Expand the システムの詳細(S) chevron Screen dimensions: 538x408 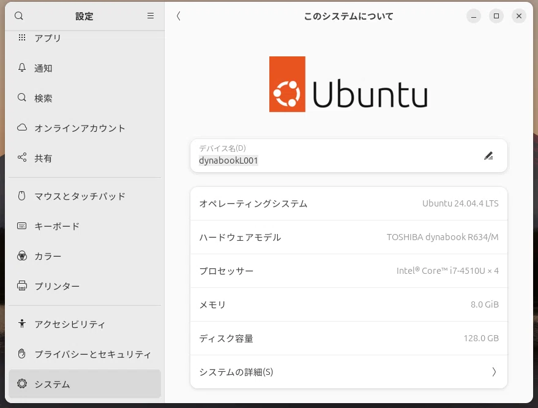tap(494, 372)
